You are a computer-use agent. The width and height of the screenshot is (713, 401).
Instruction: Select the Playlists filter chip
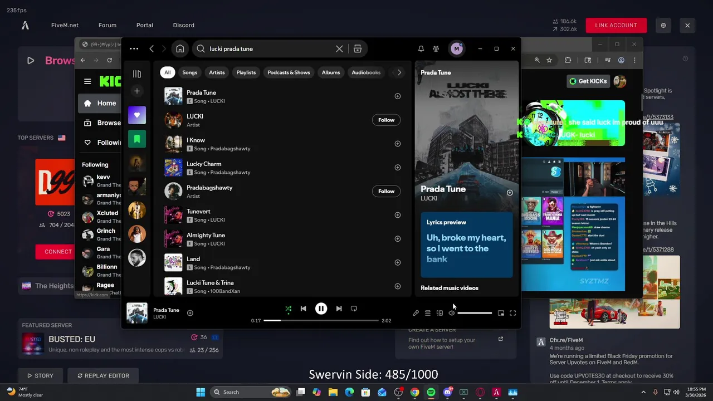tap(246, 72)
